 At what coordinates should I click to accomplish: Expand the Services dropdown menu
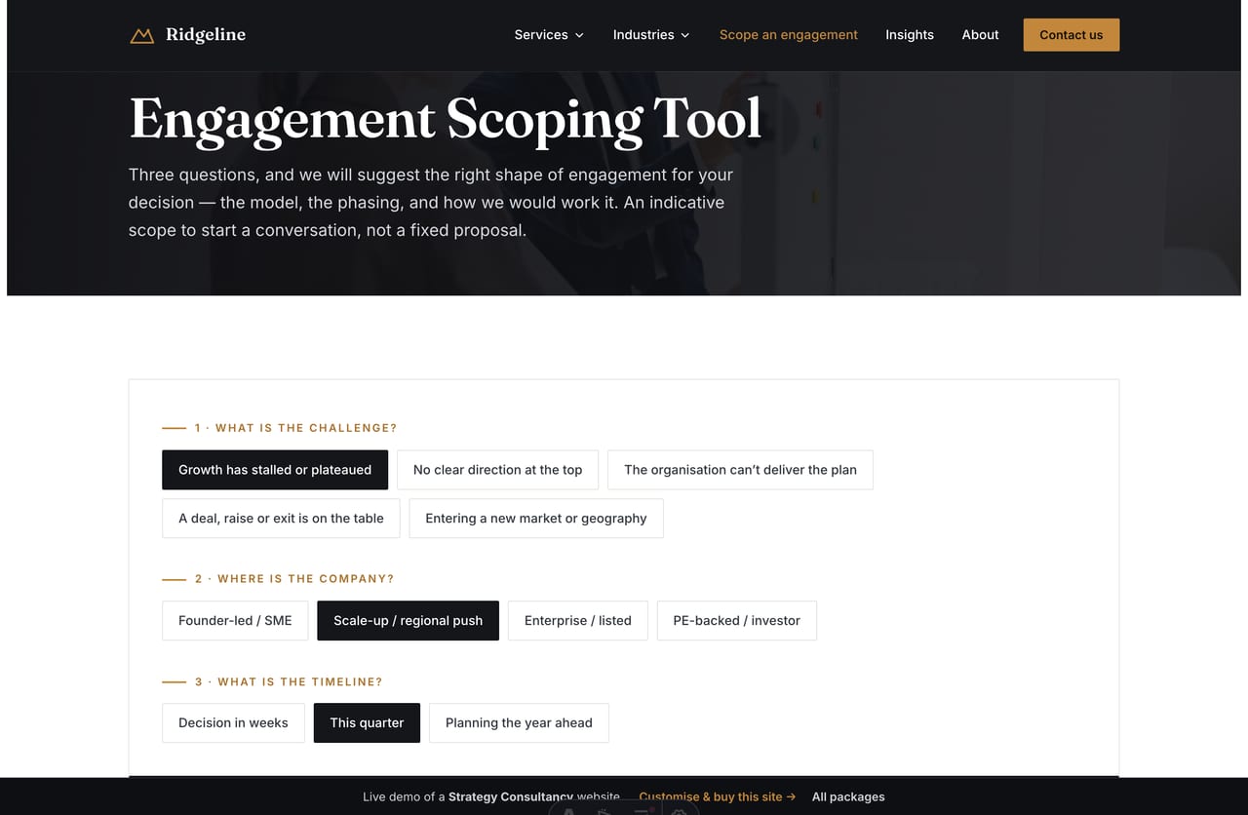549,35
